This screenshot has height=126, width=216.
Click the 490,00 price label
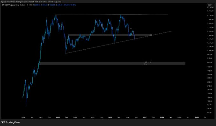pyautogui.click(x=209, y=67)
